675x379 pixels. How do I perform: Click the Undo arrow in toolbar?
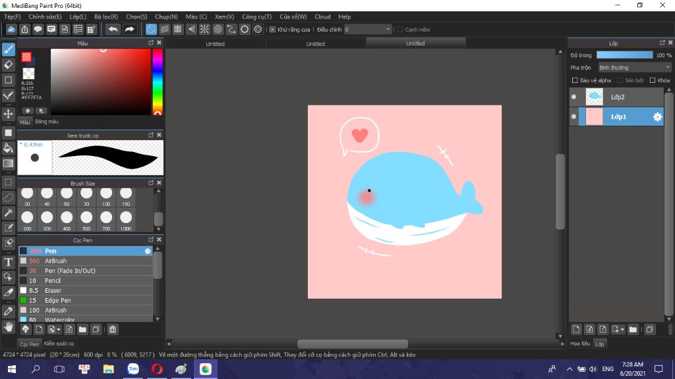pos(113,29)
